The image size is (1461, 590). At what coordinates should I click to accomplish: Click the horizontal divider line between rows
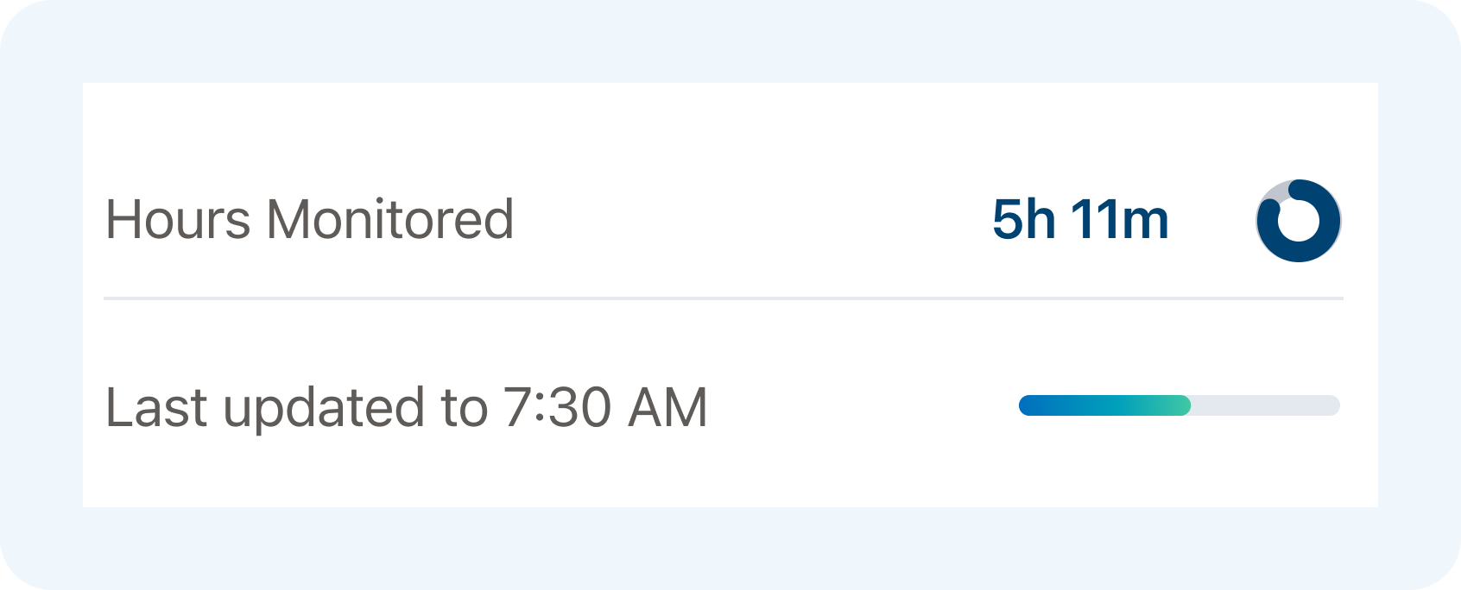(724, 298)
